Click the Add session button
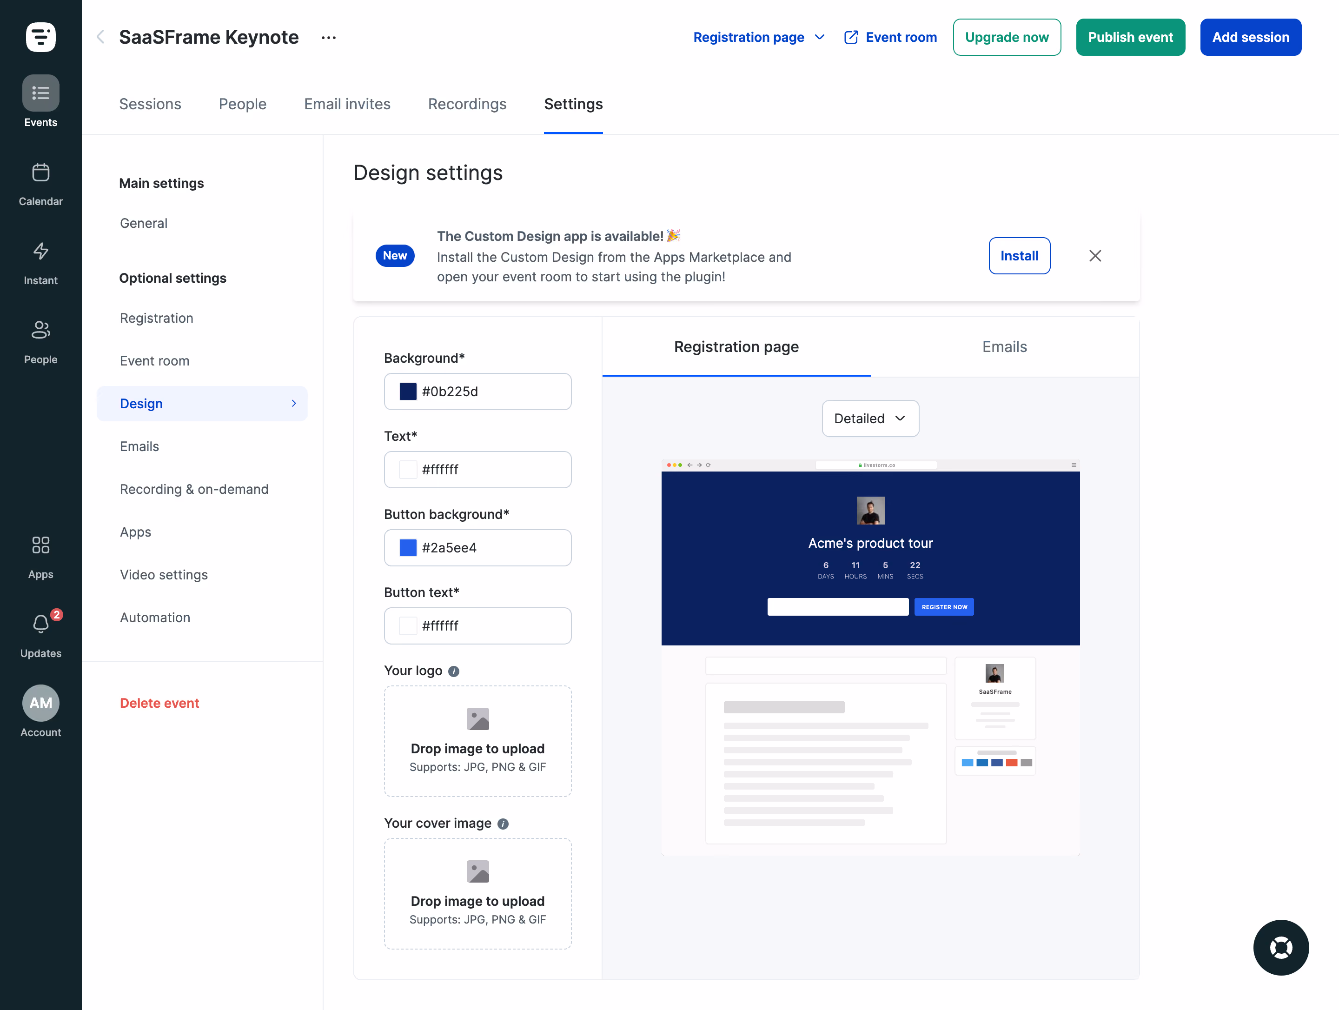 tap(1251, 37)
